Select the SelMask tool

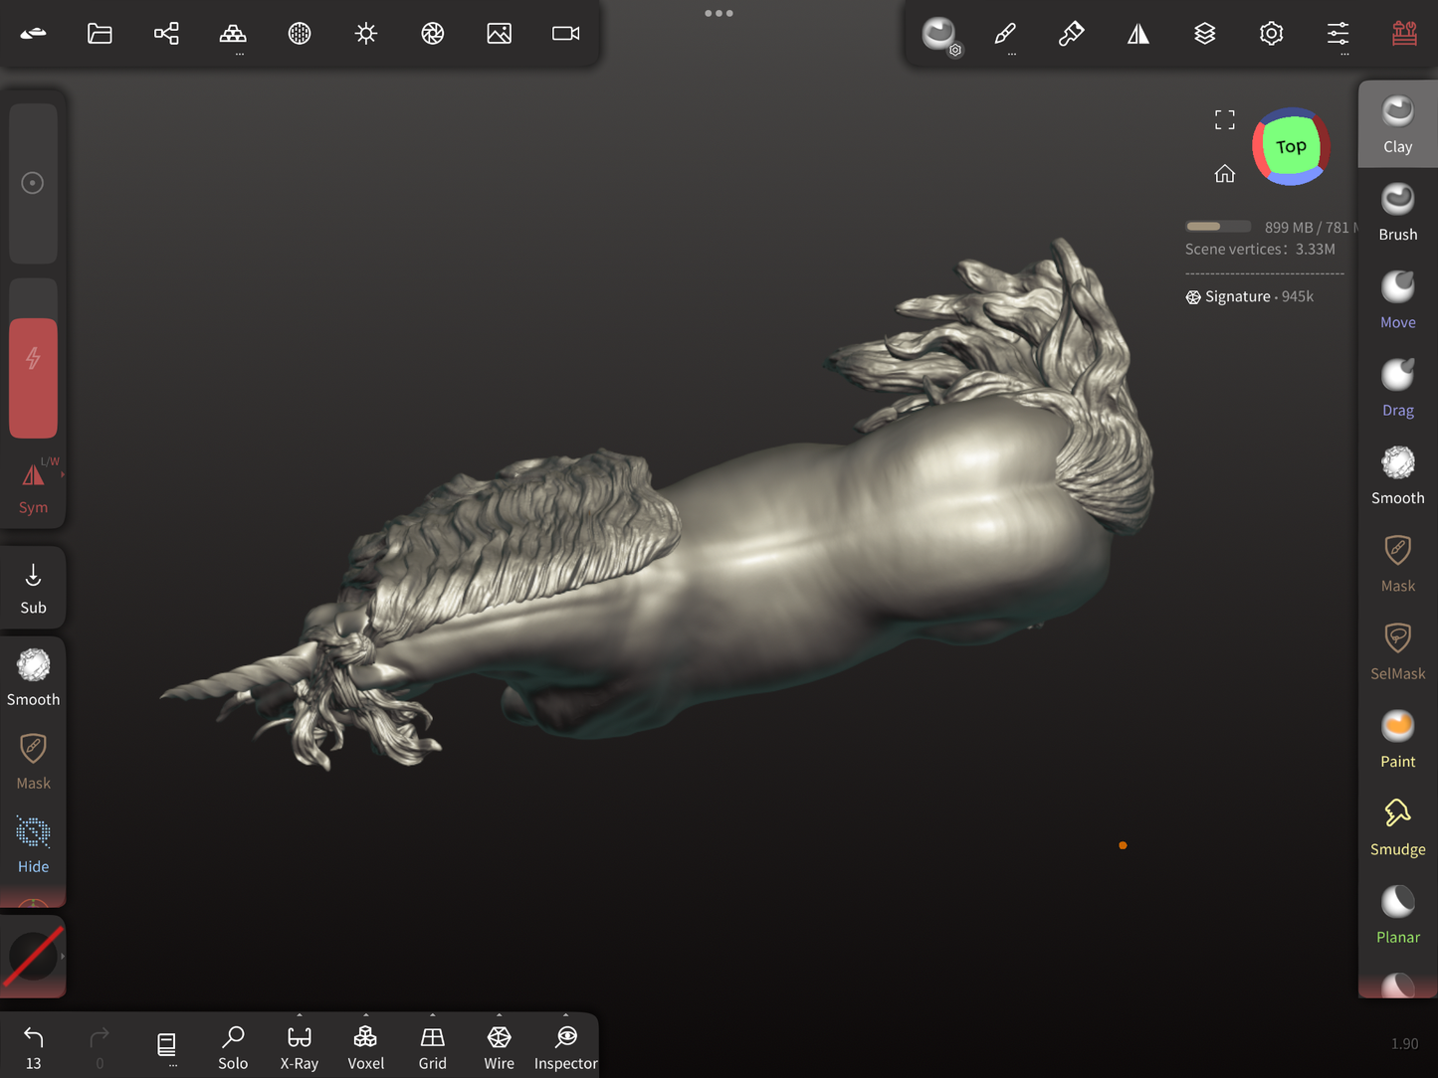pos(1397,650)
